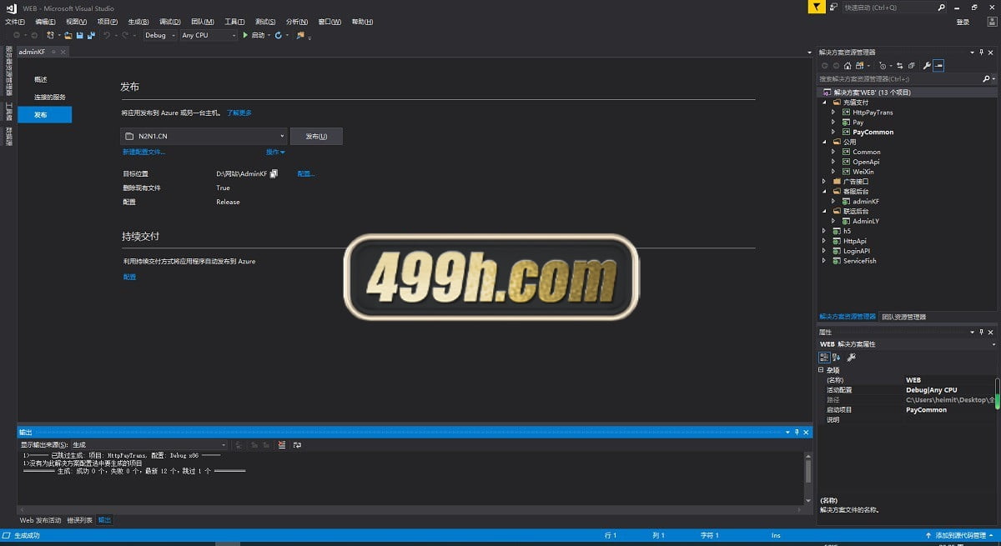Select the 连接的服务 sidebar item

(x=50, y=97)
